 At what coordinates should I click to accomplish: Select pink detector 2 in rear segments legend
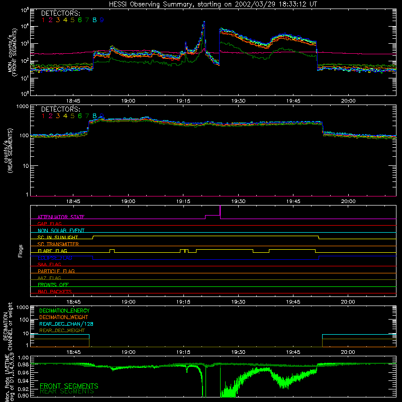(x=51, y=116)
